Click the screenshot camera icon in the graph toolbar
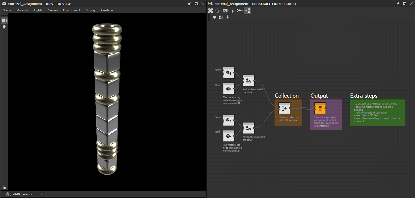Image resolution: width=415 pixels, height=198 pixels. tap(225, 11)
